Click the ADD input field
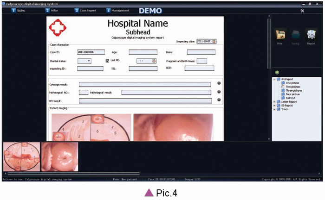Screen dimensions: 325x200 (x=199, y=68)
